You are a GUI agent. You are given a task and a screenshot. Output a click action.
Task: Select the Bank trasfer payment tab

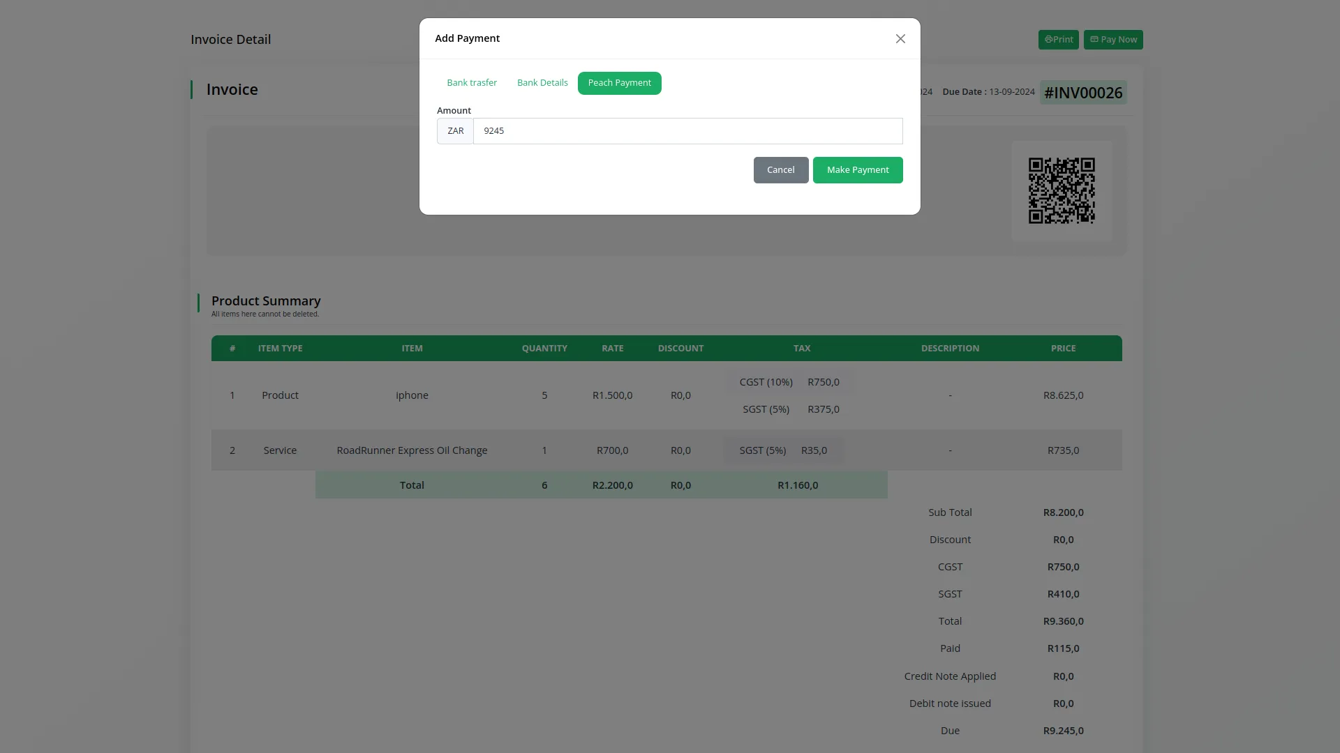click(x=472, y=82)
